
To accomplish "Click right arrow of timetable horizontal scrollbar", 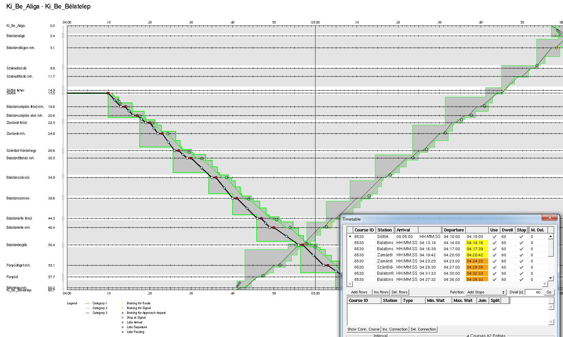I will pos(545,284).
